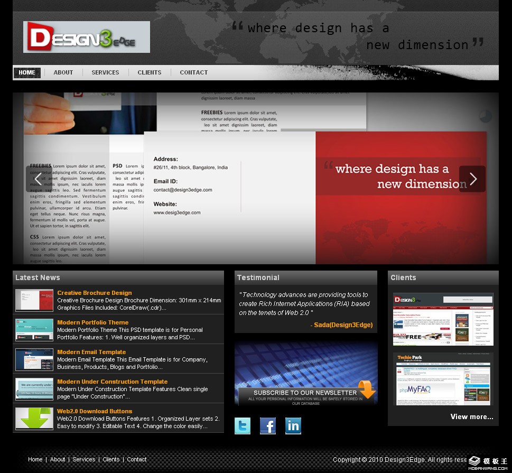Open the Design3Edge client site screenshot
The image size is (512, 473).
click(x=443, y=319)
